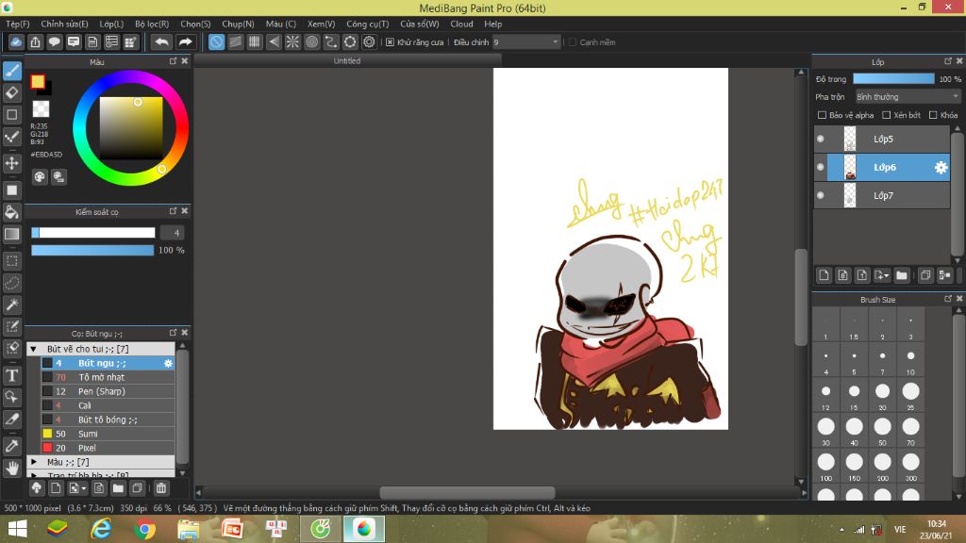Hide layer Lớp7 visibility dot
The width and height of the screenshot is (966, 543).
tap(821, 196)
